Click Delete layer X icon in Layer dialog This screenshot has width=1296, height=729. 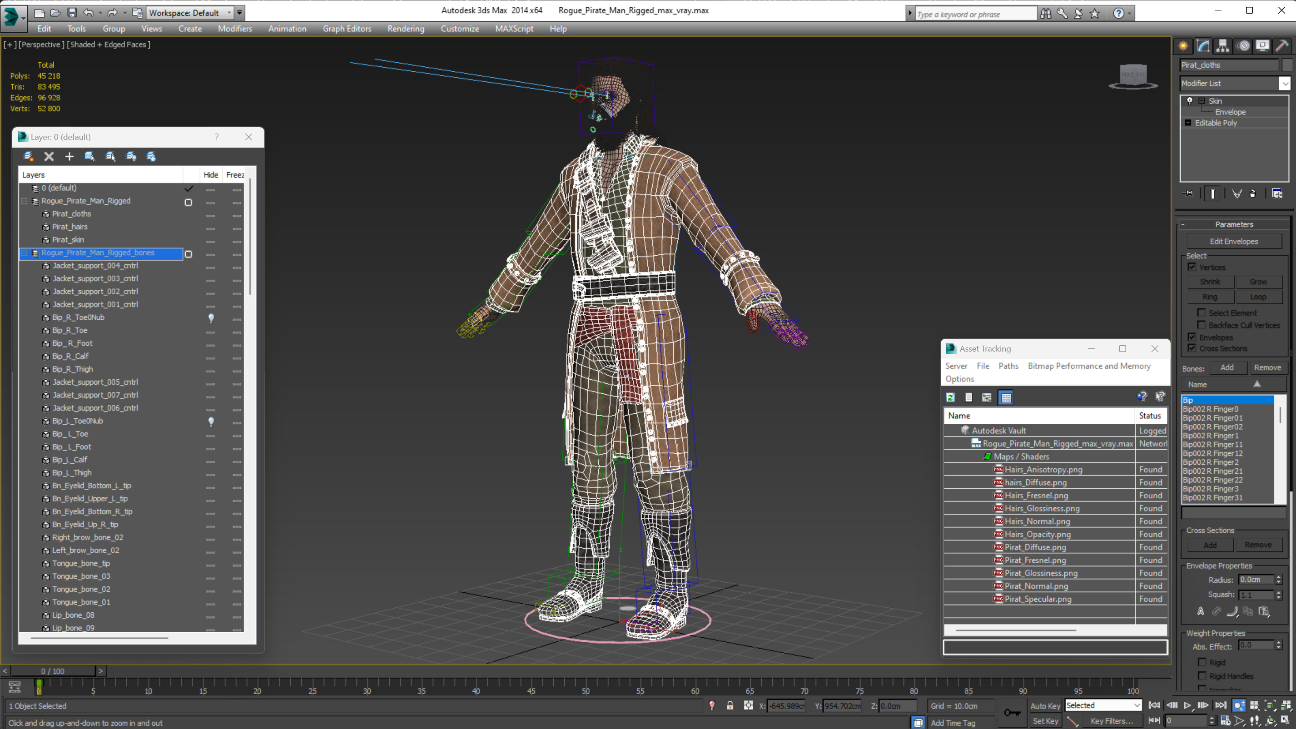[x=49, y=156]
